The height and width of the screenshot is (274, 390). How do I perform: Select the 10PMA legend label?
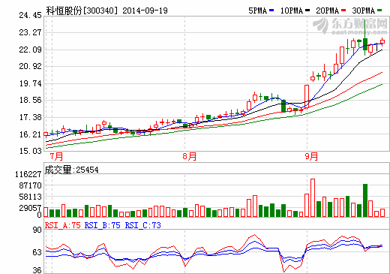click(x=292, y=11)
